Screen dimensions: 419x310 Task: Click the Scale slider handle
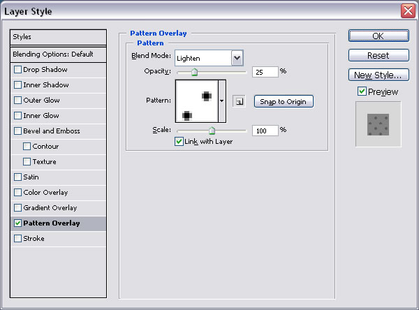(212, 131)
